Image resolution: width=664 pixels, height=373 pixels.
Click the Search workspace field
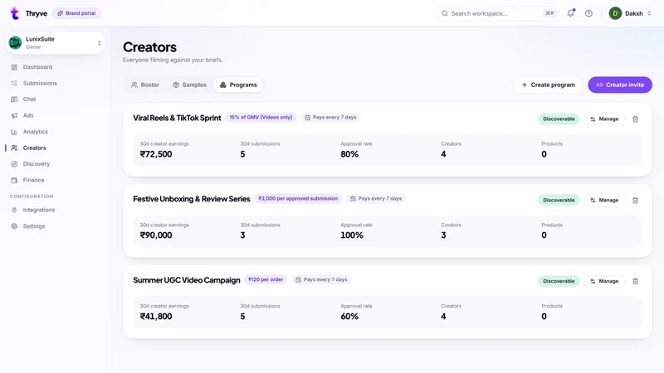tap(497, 13)
